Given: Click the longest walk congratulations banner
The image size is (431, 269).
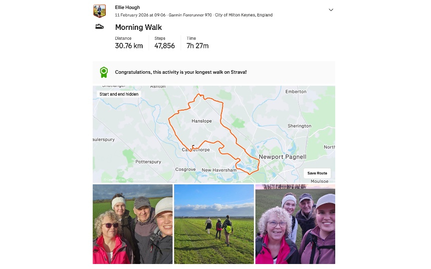Looking at the screenshot, I should click(x=214, y=72).
